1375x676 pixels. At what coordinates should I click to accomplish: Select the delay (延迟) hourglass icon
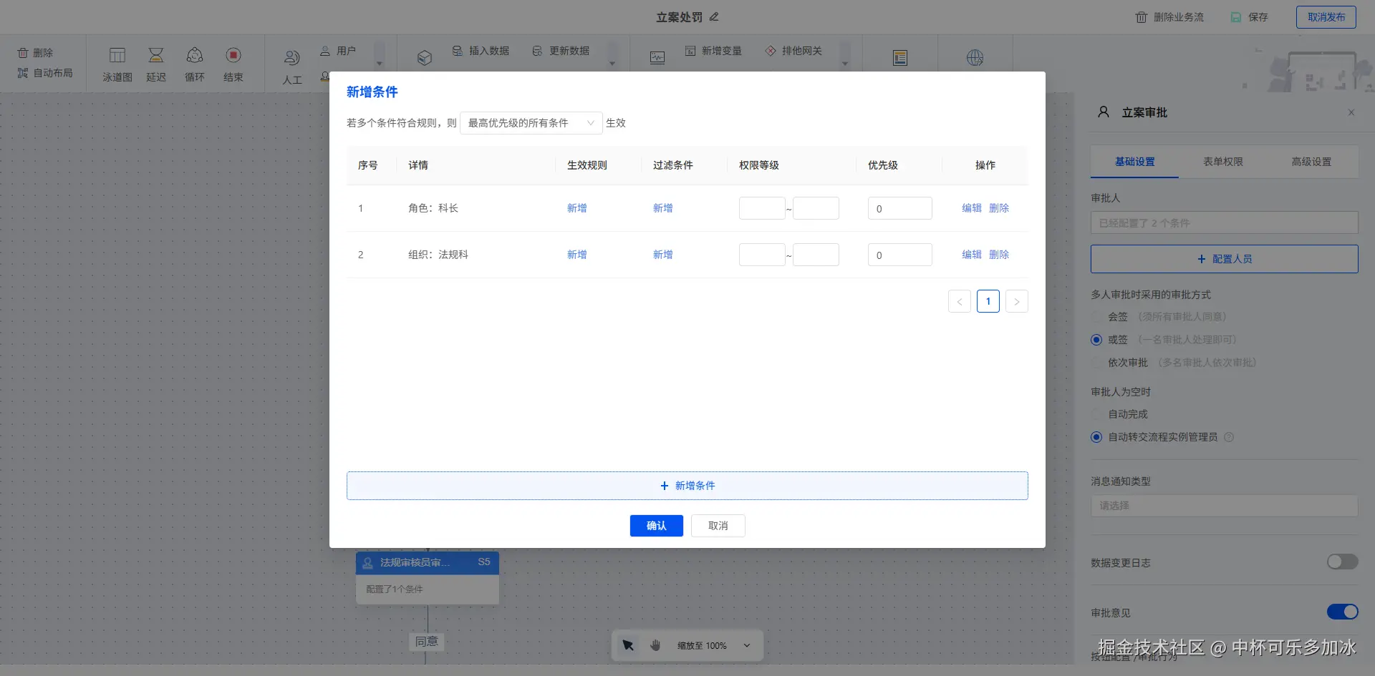point(156,56)
